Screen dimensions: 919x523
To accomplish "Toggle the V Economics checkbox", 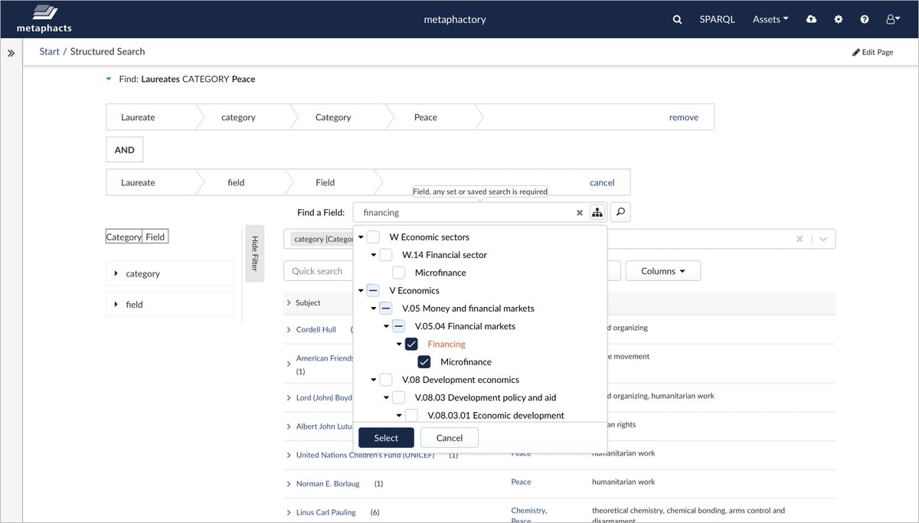I will tap(373, 290).
